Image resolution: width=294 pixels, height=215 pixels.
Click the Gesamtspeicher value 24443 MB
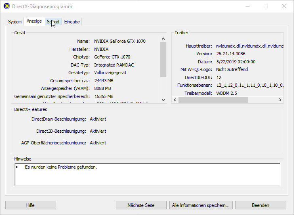point(104,81)
